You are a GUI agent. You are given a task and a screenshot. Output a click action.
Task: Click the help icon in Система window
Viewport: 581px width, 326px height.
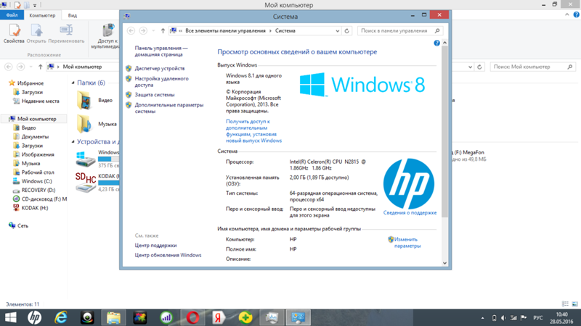point(437,43)
